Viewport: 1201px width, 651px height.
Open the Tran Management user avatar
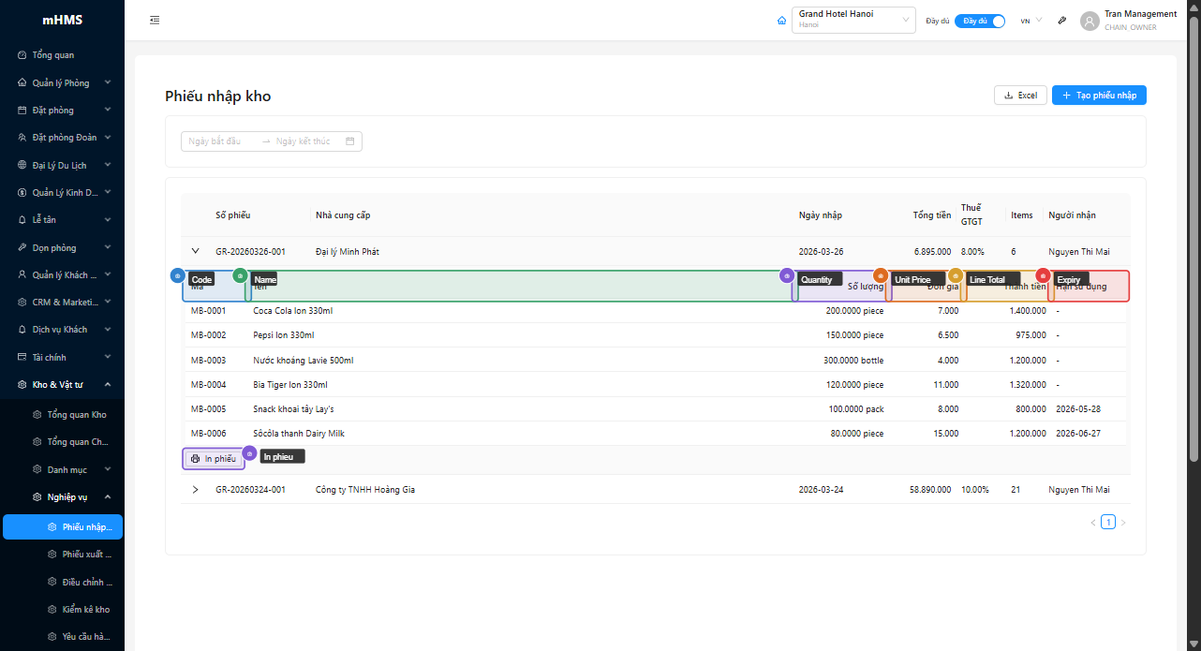pyautogui.click(x=1089, y=21)
